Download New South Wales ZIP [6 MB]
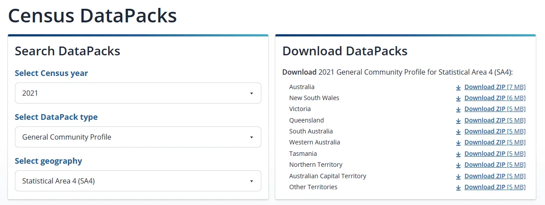Image resolution: width=545 pixels, height=205 pixels. tap(494, 98)
